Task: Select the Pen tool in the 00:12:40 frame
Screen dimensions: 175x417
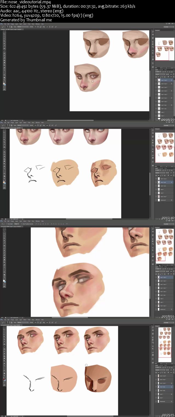Action: coord(4,166)
